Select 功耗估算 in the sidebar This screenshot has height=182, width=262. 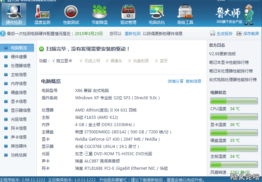click(x=19, y=155)
